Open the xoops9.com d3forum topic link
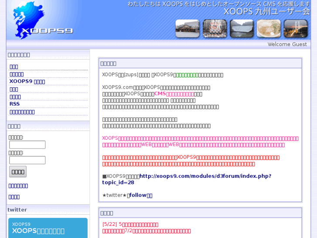The width and height of the screenshot is (317, 238). point(187,179)
